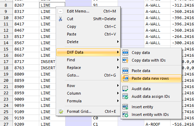Click the Paste data grid icon
The width and height of the screenshot is (194, 126).
(125, 71)
